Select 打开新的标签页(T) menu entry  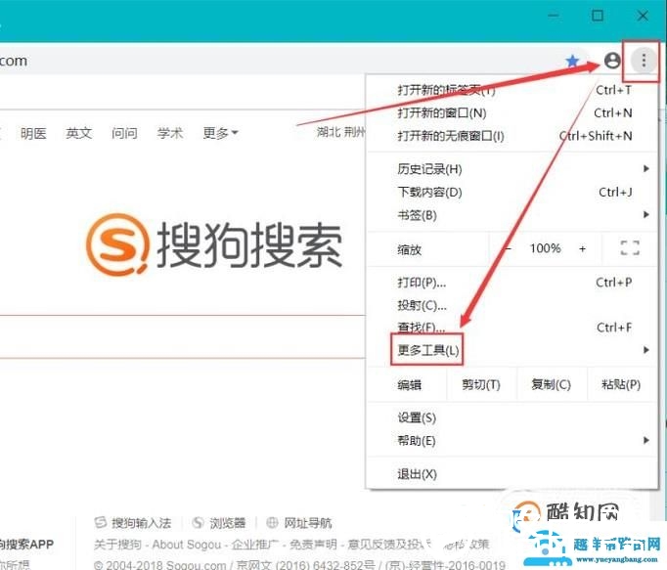click(512, 90)
